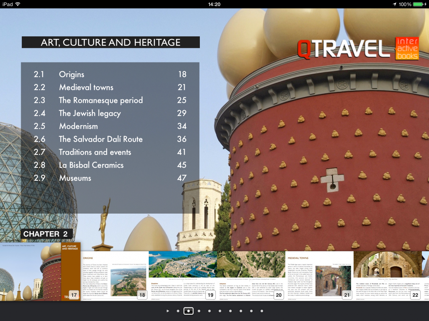The image size is (429, 321).
Task: Select the fifth chapter dot
Action: 220,311
